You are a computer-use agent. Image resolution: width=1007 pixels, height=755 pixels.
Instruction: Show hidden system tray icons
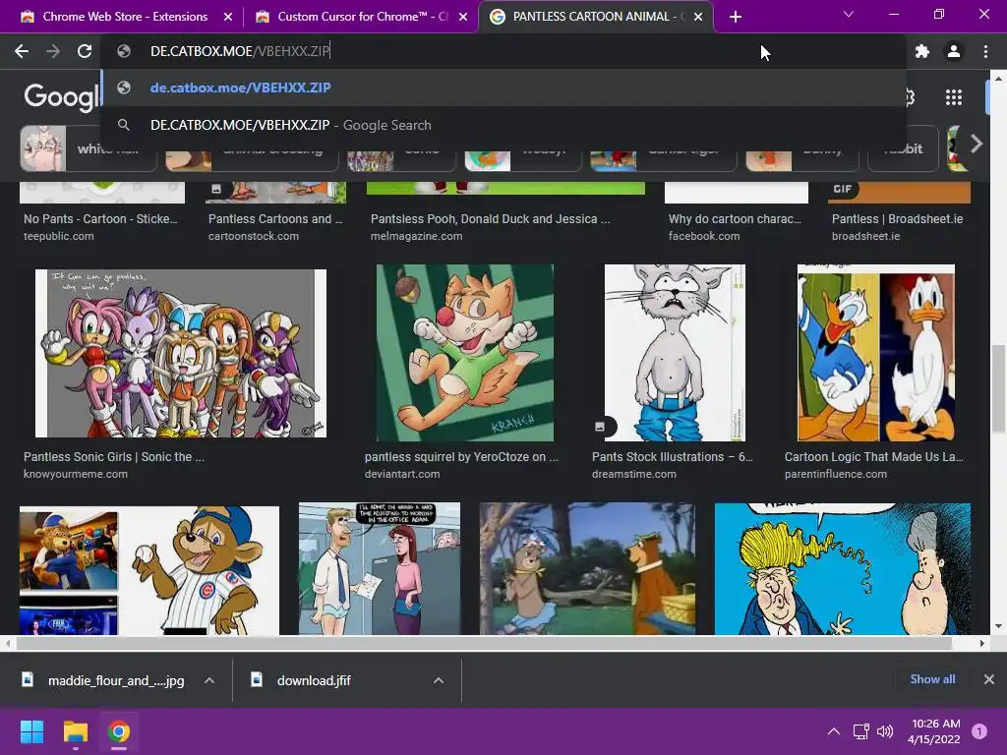[834, 731]
